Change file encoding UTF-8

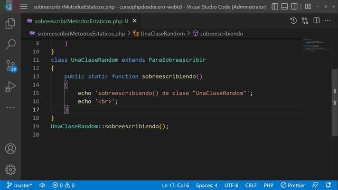click(x=231, y=185)
